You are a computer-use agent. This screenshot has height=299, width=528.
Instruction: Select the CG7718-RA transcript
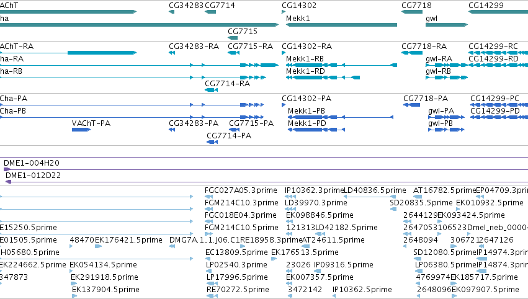click(x=412, y=53)
